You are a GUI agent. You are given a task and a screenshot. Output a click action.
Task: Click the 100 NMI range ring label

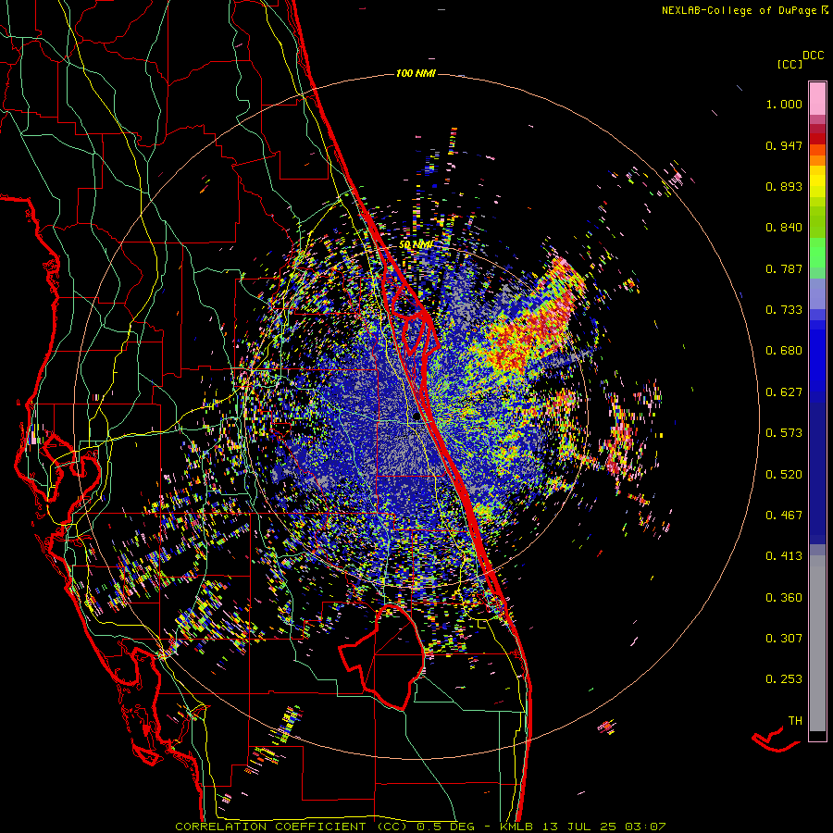pyautogui.click(x=416, y=73)
